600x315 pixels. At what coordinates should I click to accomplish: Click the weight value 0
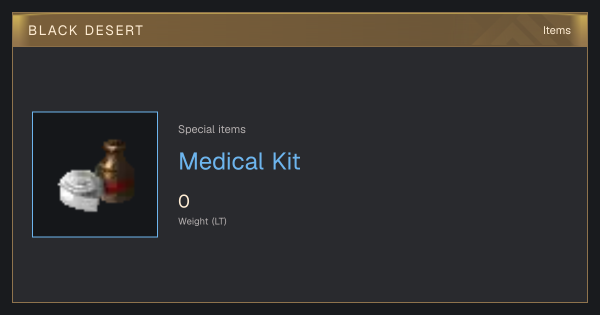pos(184,201)
